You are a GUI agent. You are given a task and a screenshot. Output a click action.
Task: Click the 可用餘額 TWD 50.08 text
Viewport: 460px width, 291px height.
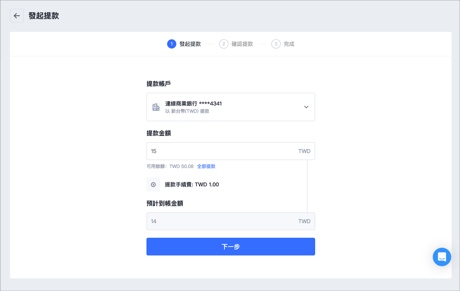pyautogui.click(x=170, y=166)
